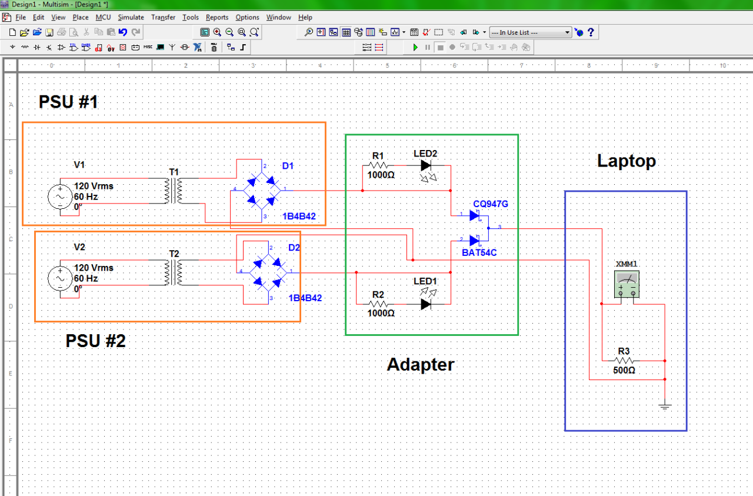
Task: Zoom out of the schematic
Action: pos(229,32)
